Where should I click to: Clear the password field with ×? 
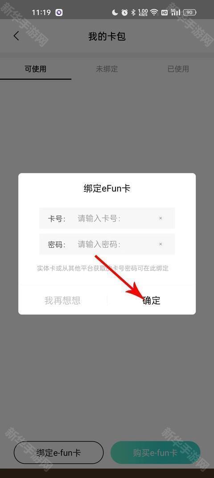(x=160, y=244)
